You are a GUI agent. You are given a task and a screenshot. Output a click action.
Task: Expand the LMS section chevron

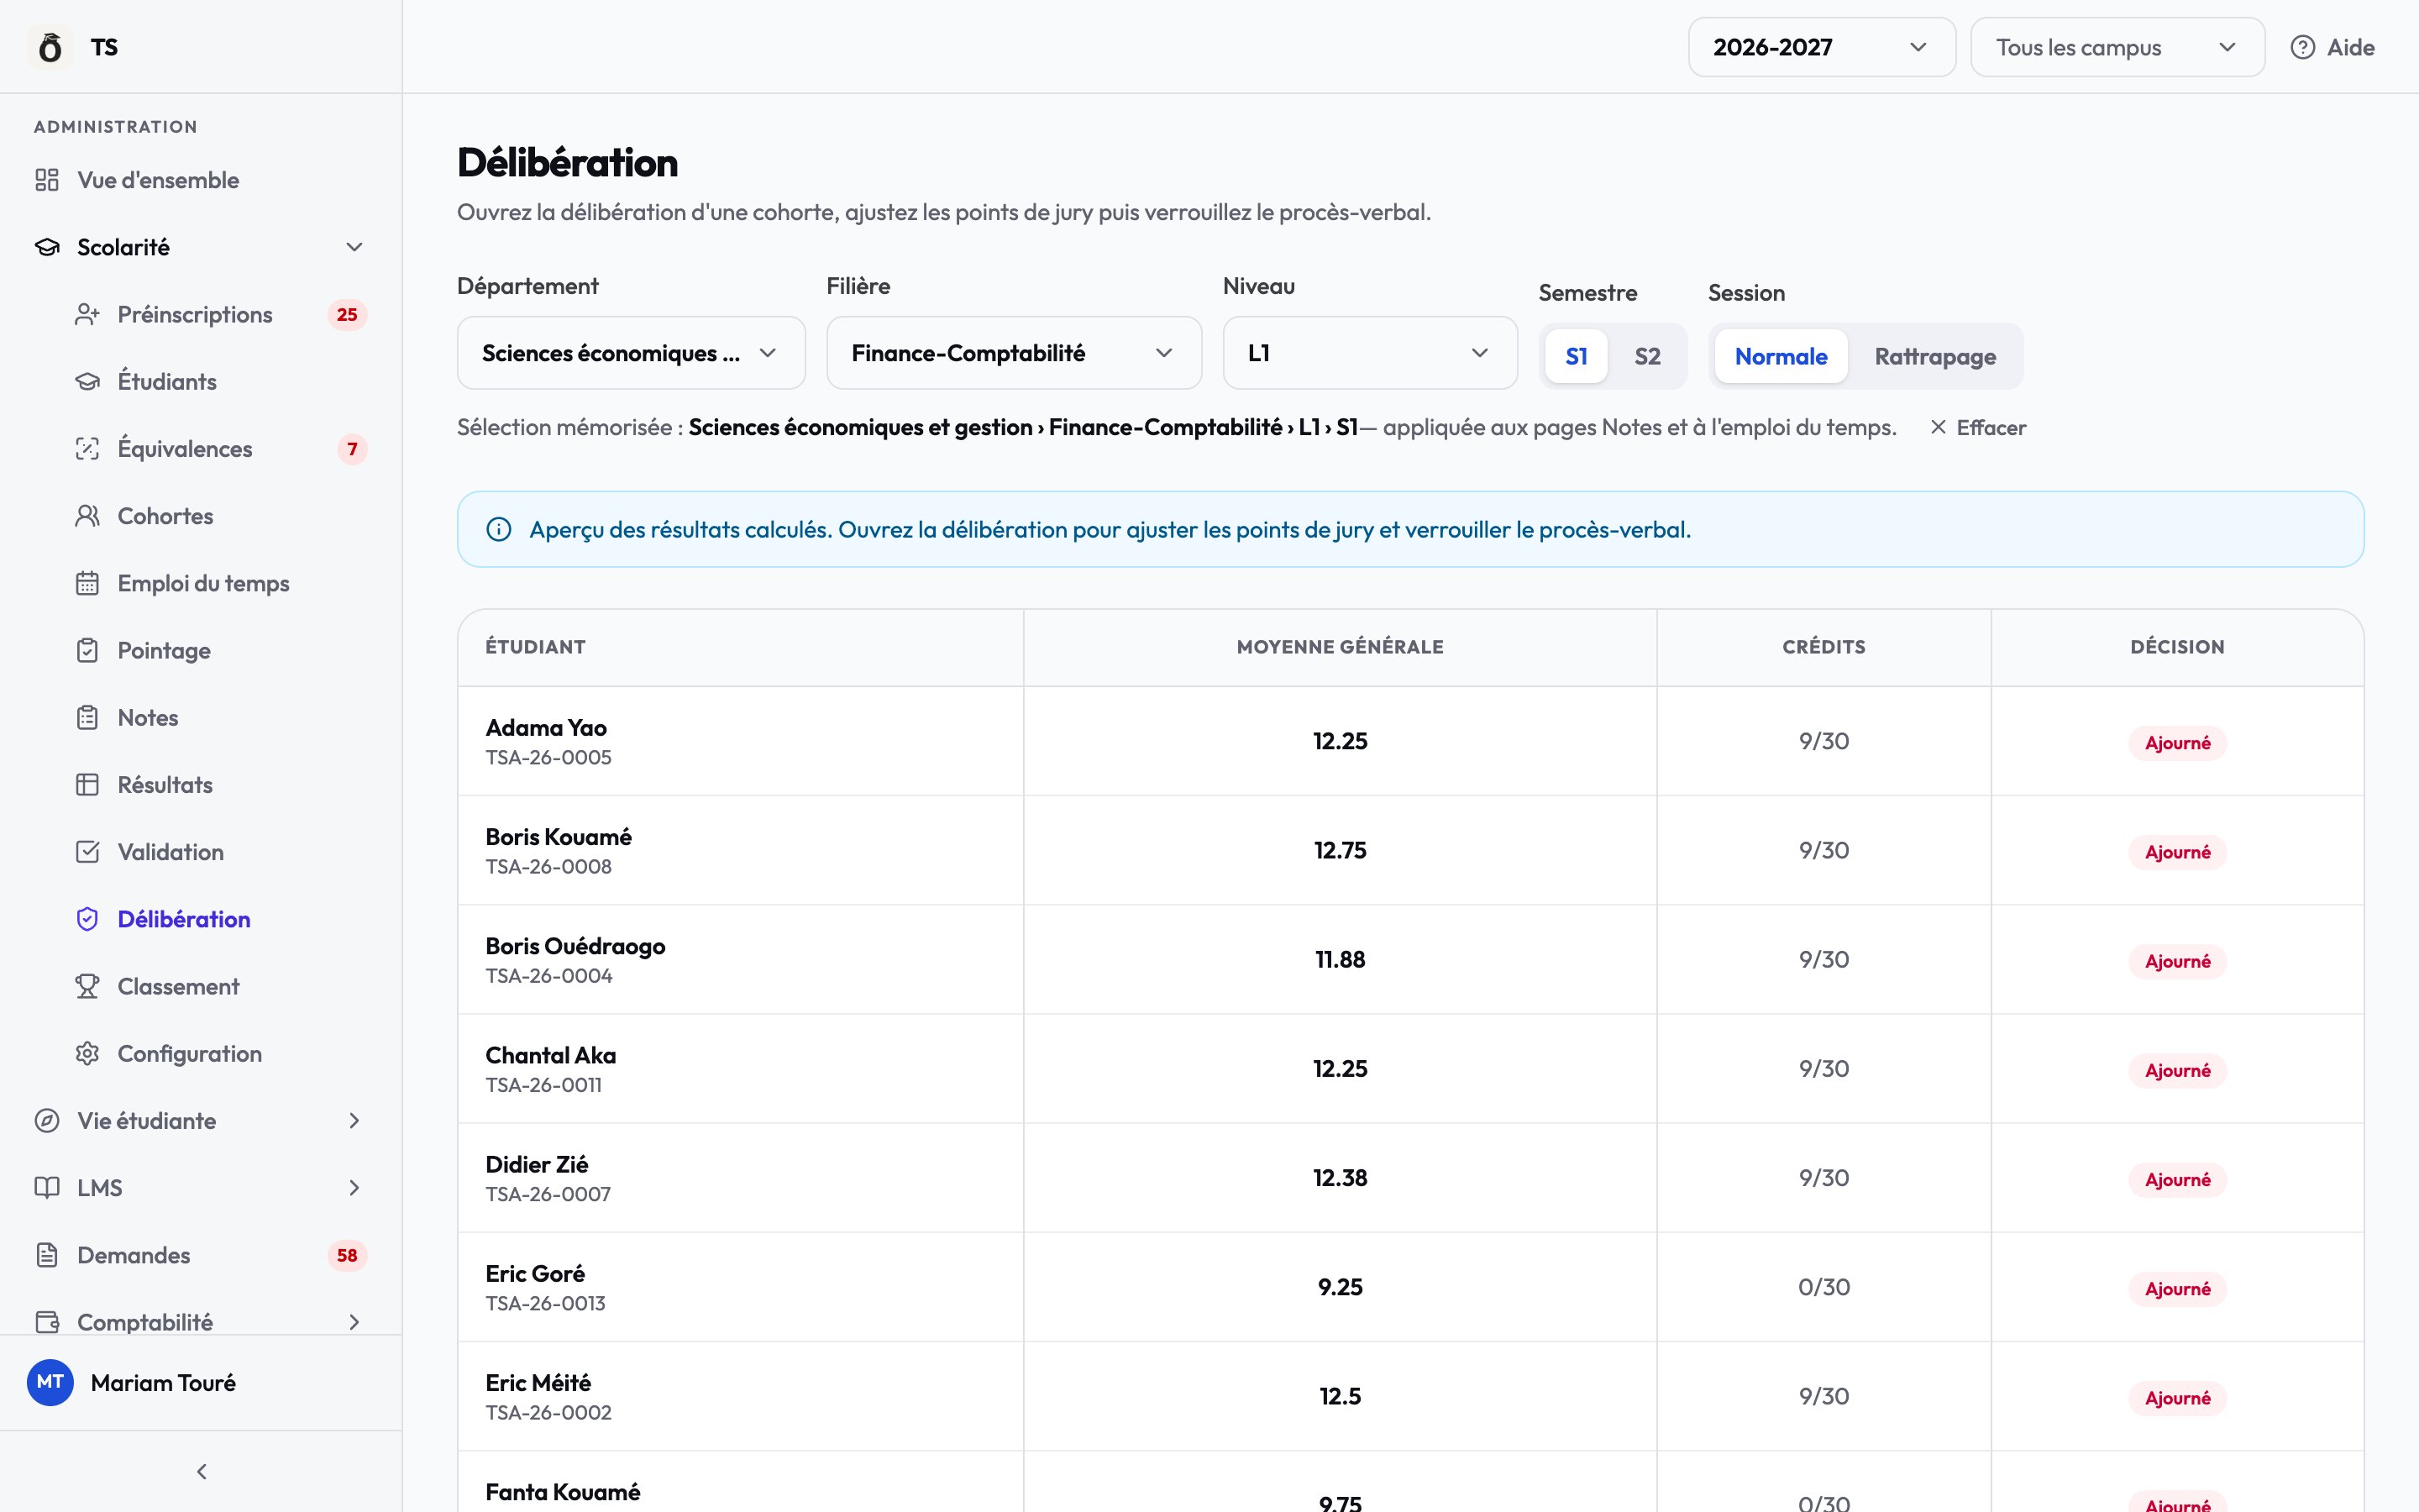pyautogui.click(x=354, y=1188)
